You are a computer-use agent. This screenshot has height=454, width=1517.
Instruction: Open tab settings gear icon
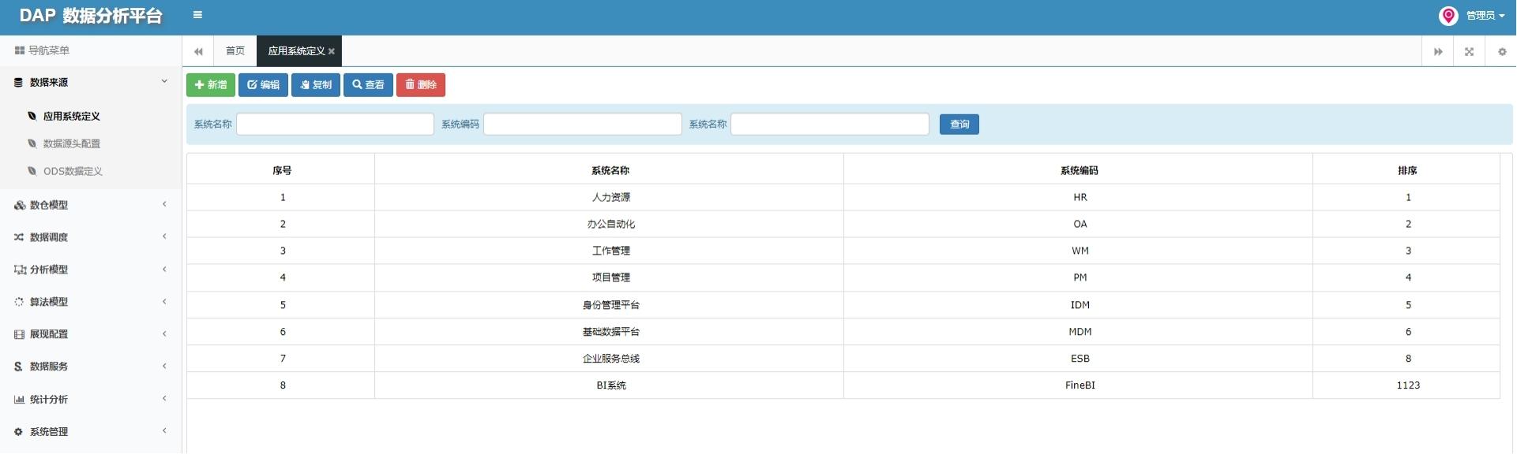click(x=1502, y=52)
